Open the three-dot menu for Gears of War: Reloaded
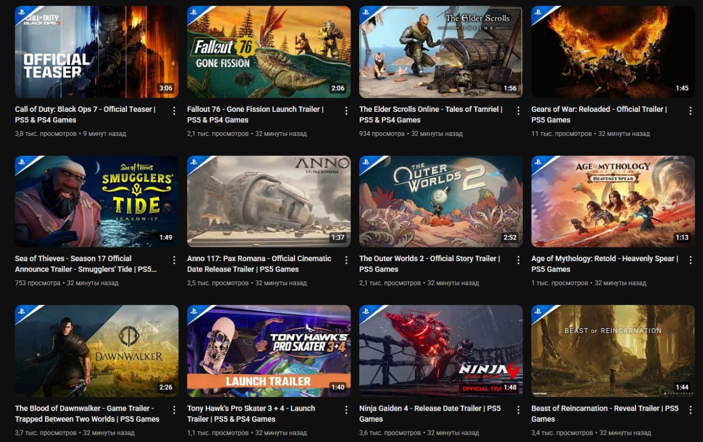 coord(690,111)
